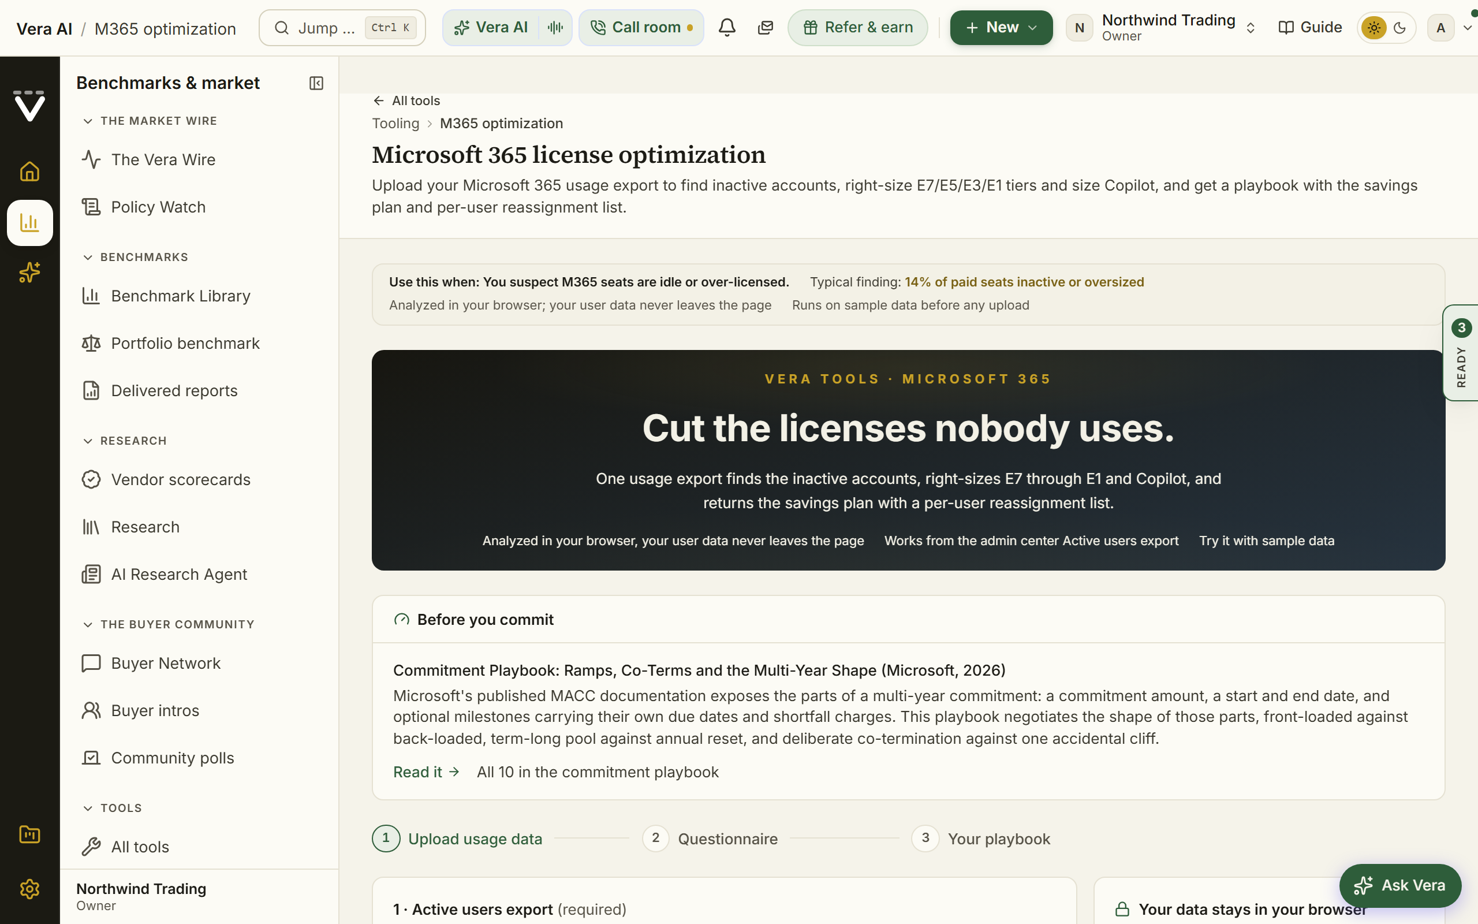The height and width of the screenshot is (924, 1478).
Task: Click Vera AI breadcrumb in header
Action: [44, 29]
